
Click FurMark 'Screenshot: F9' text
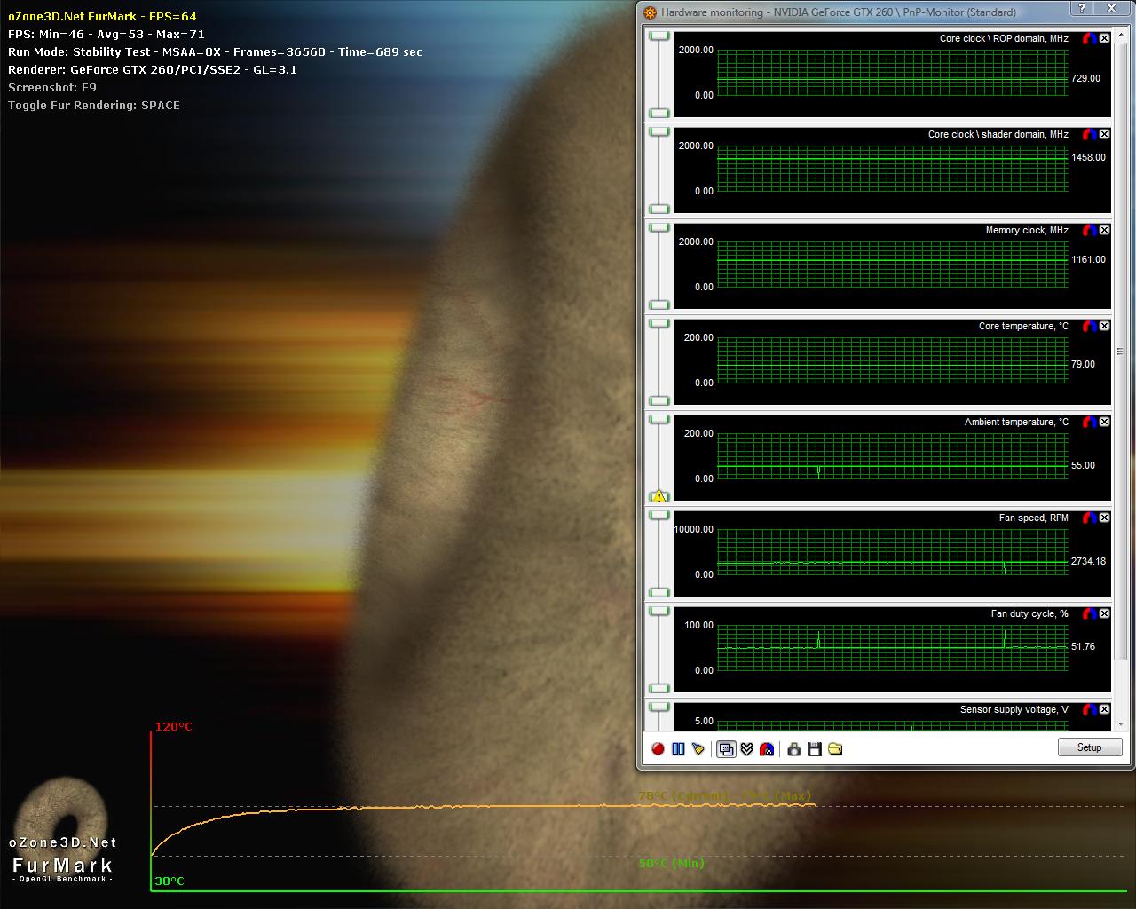(52, 87)
